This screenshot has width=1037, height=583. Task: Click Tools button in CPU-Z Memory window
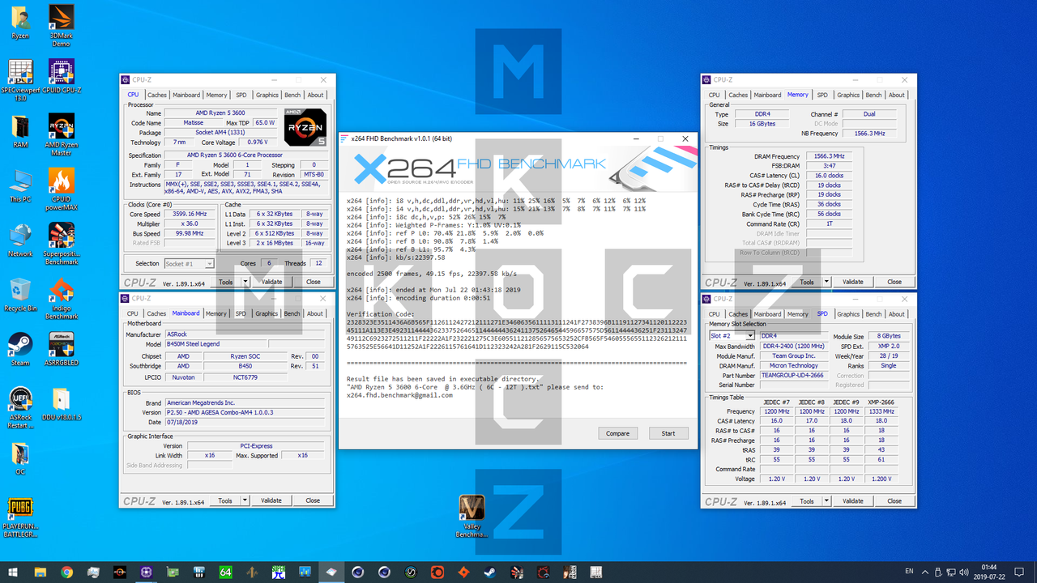[x=807, y=282]
